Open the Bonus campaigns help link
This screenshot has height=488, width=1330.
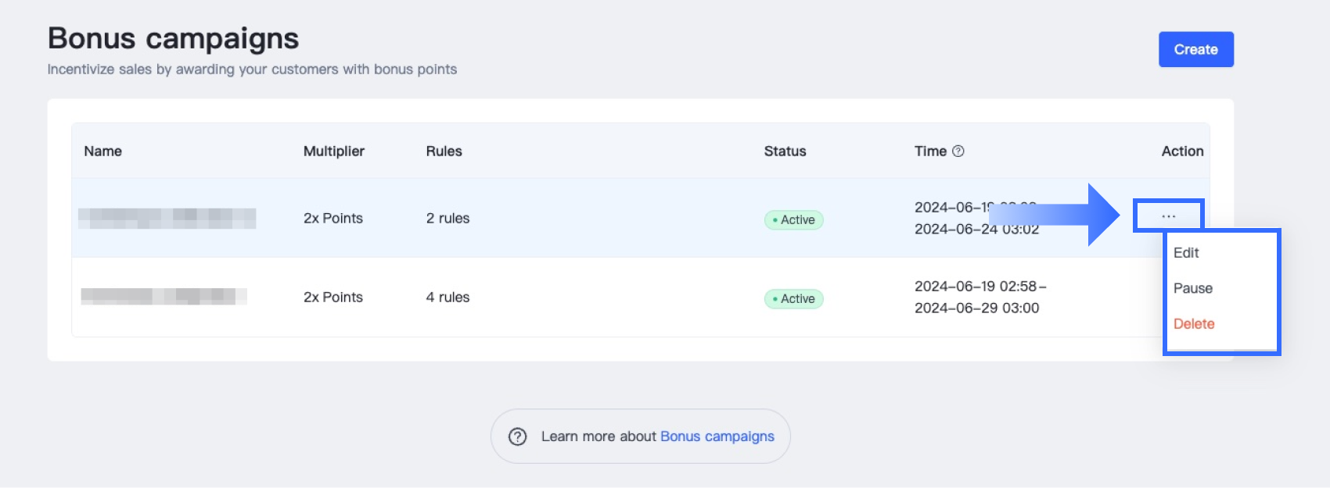pyautogui.click(x=717, y=436)
